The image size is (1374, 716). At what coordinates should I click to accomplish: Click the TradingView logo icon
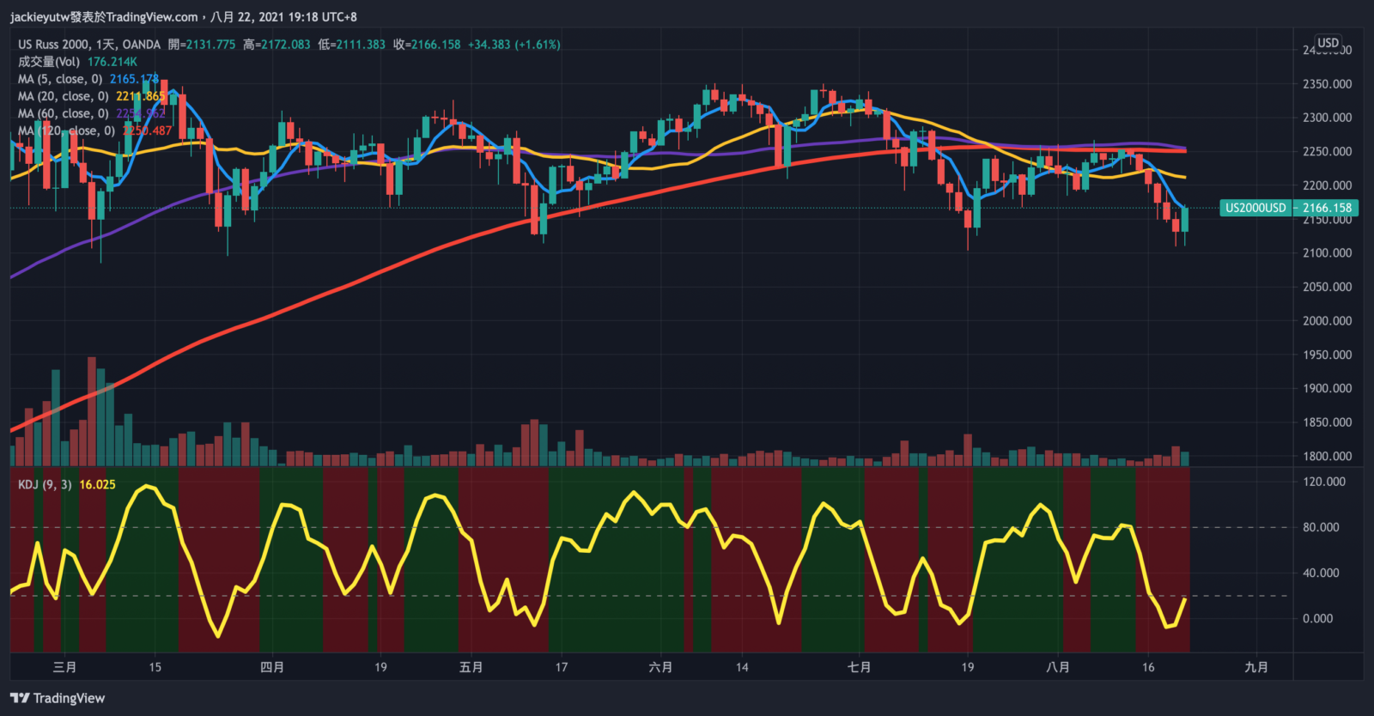coord(20,698)
